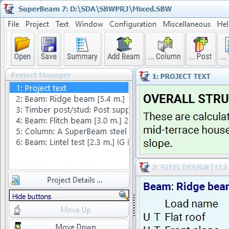Open the Project menu
This screenshot has width=229, height=229.
(37, 24)
